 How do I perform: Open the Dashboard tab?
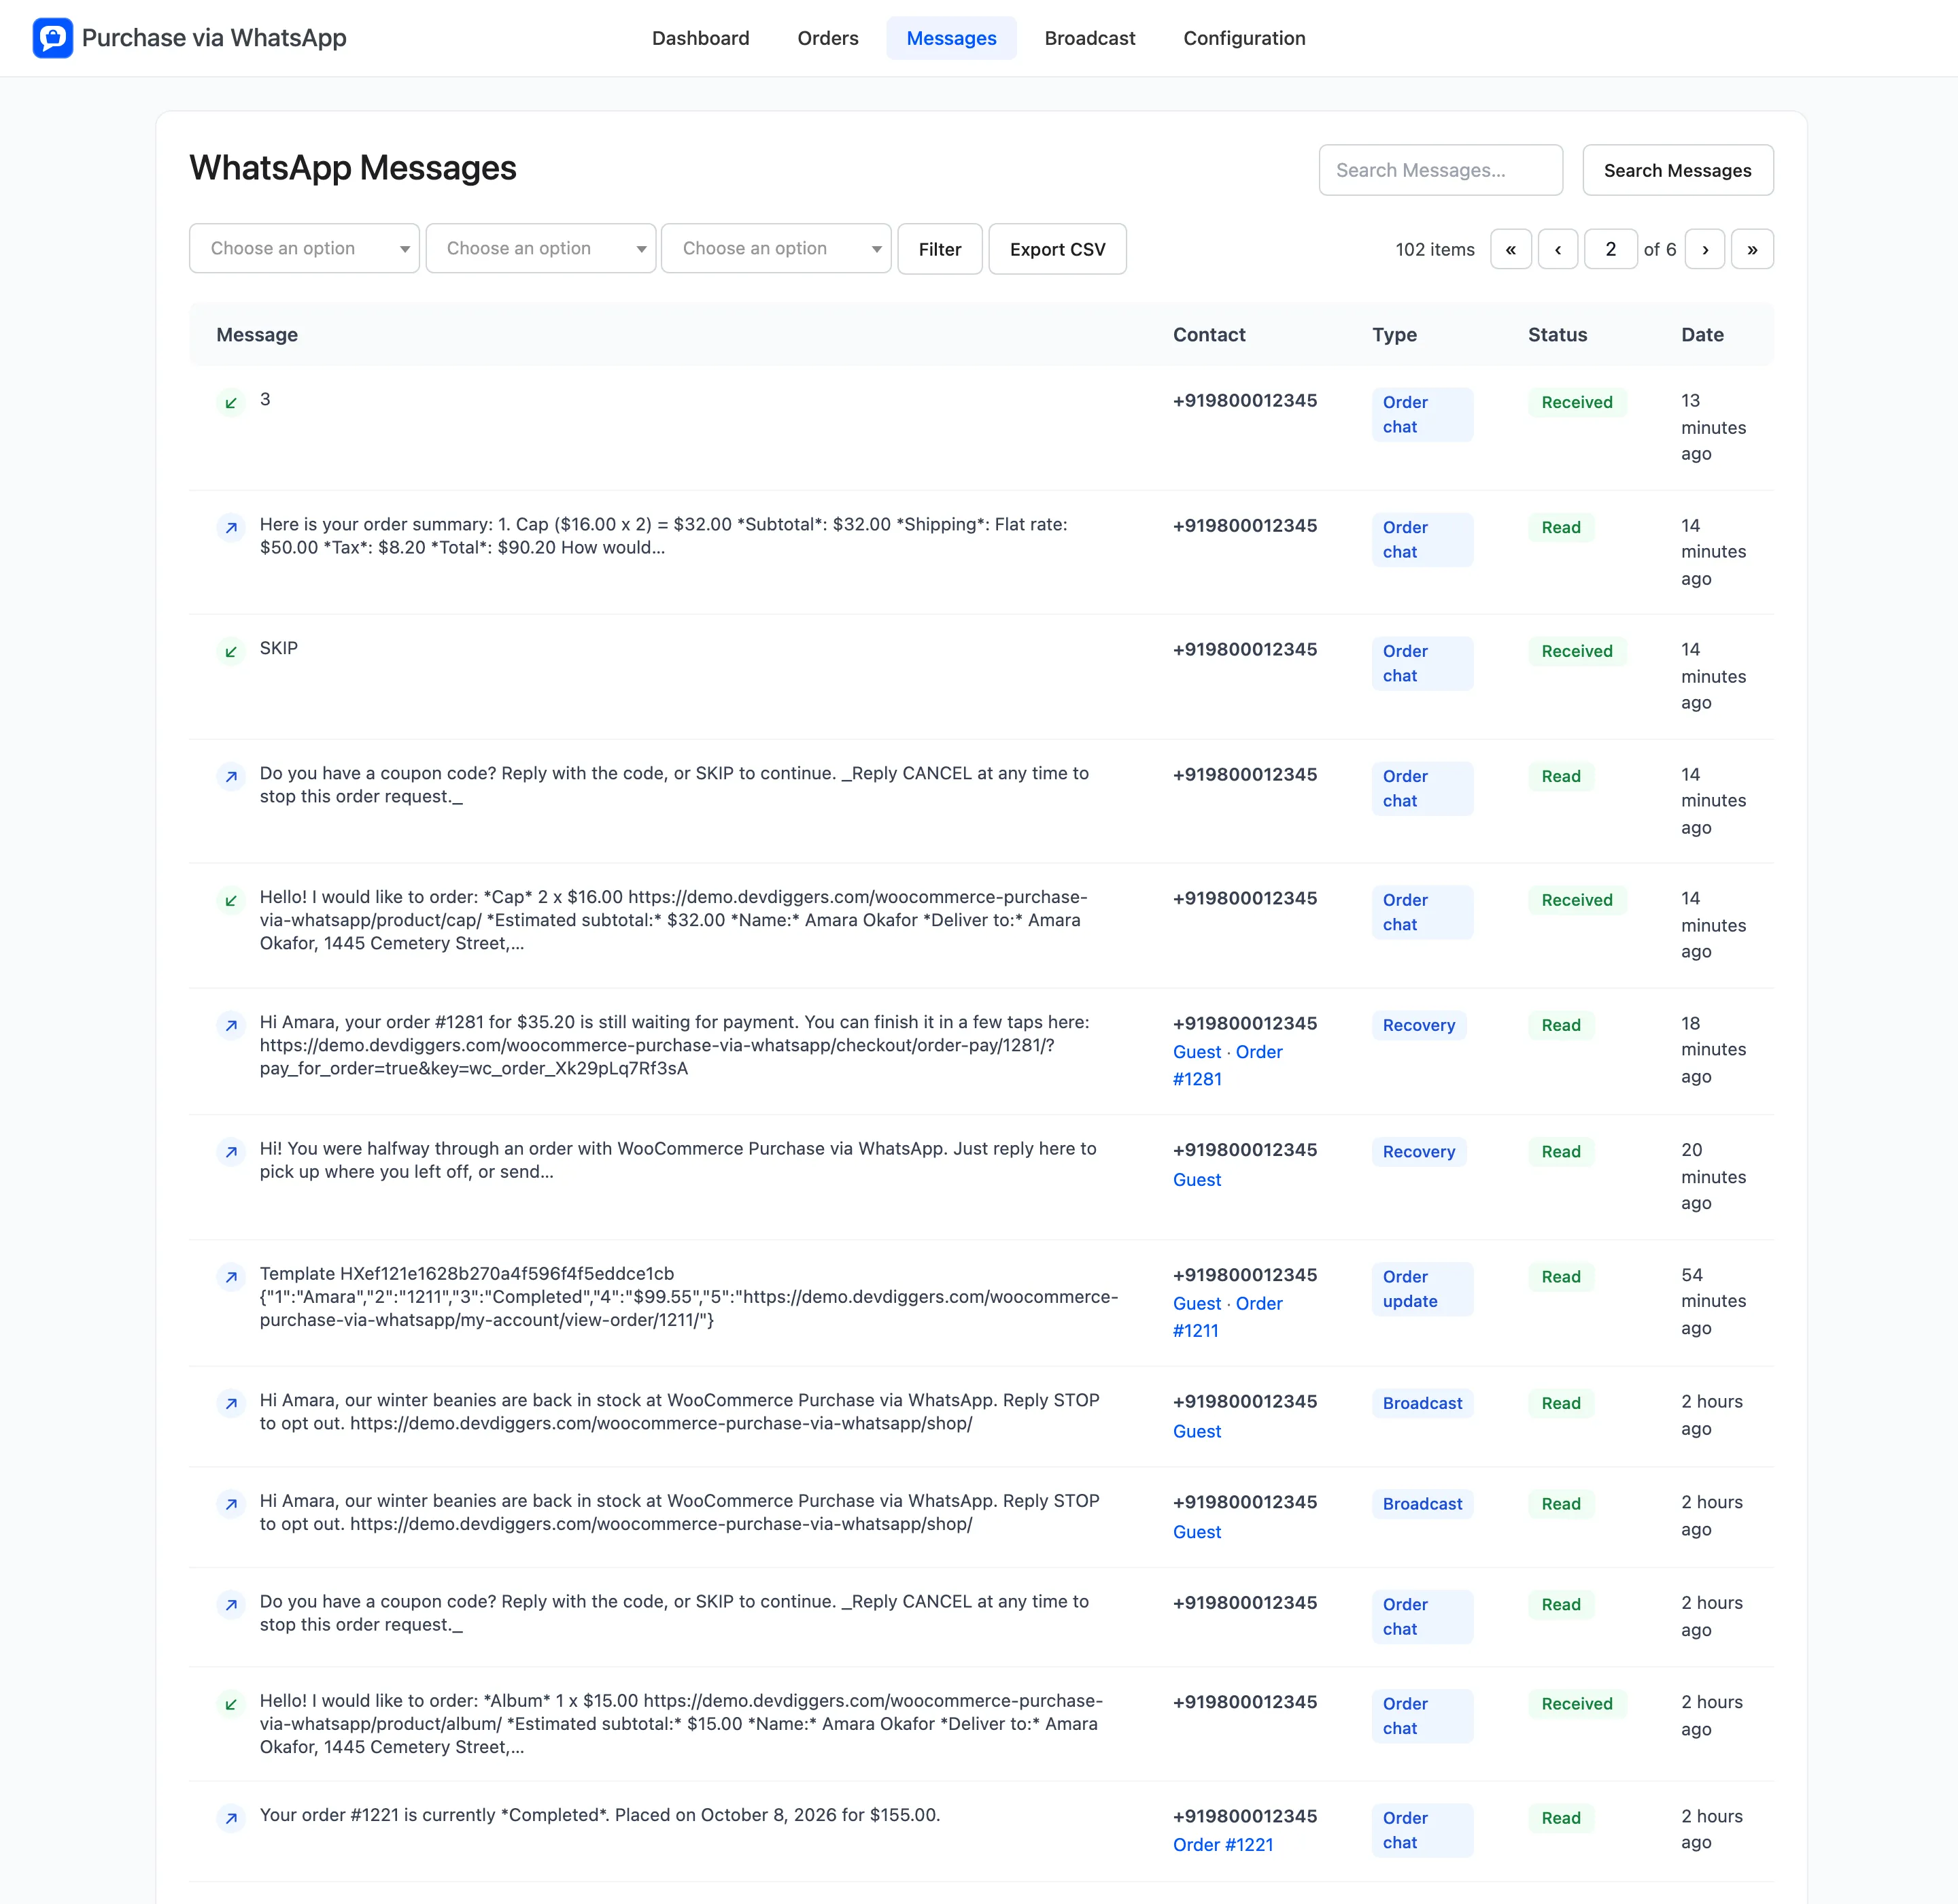(700, 38)
